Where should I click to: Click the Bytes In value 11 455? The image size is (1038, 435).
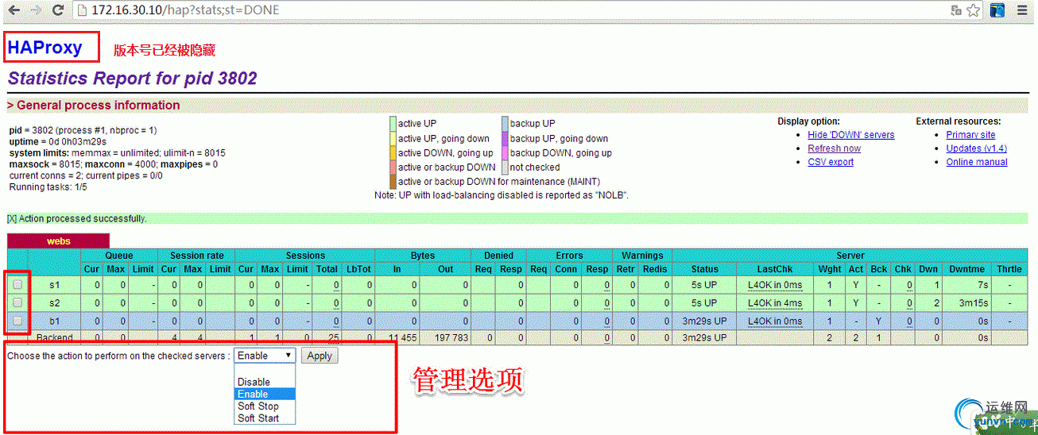click(403, 338)
